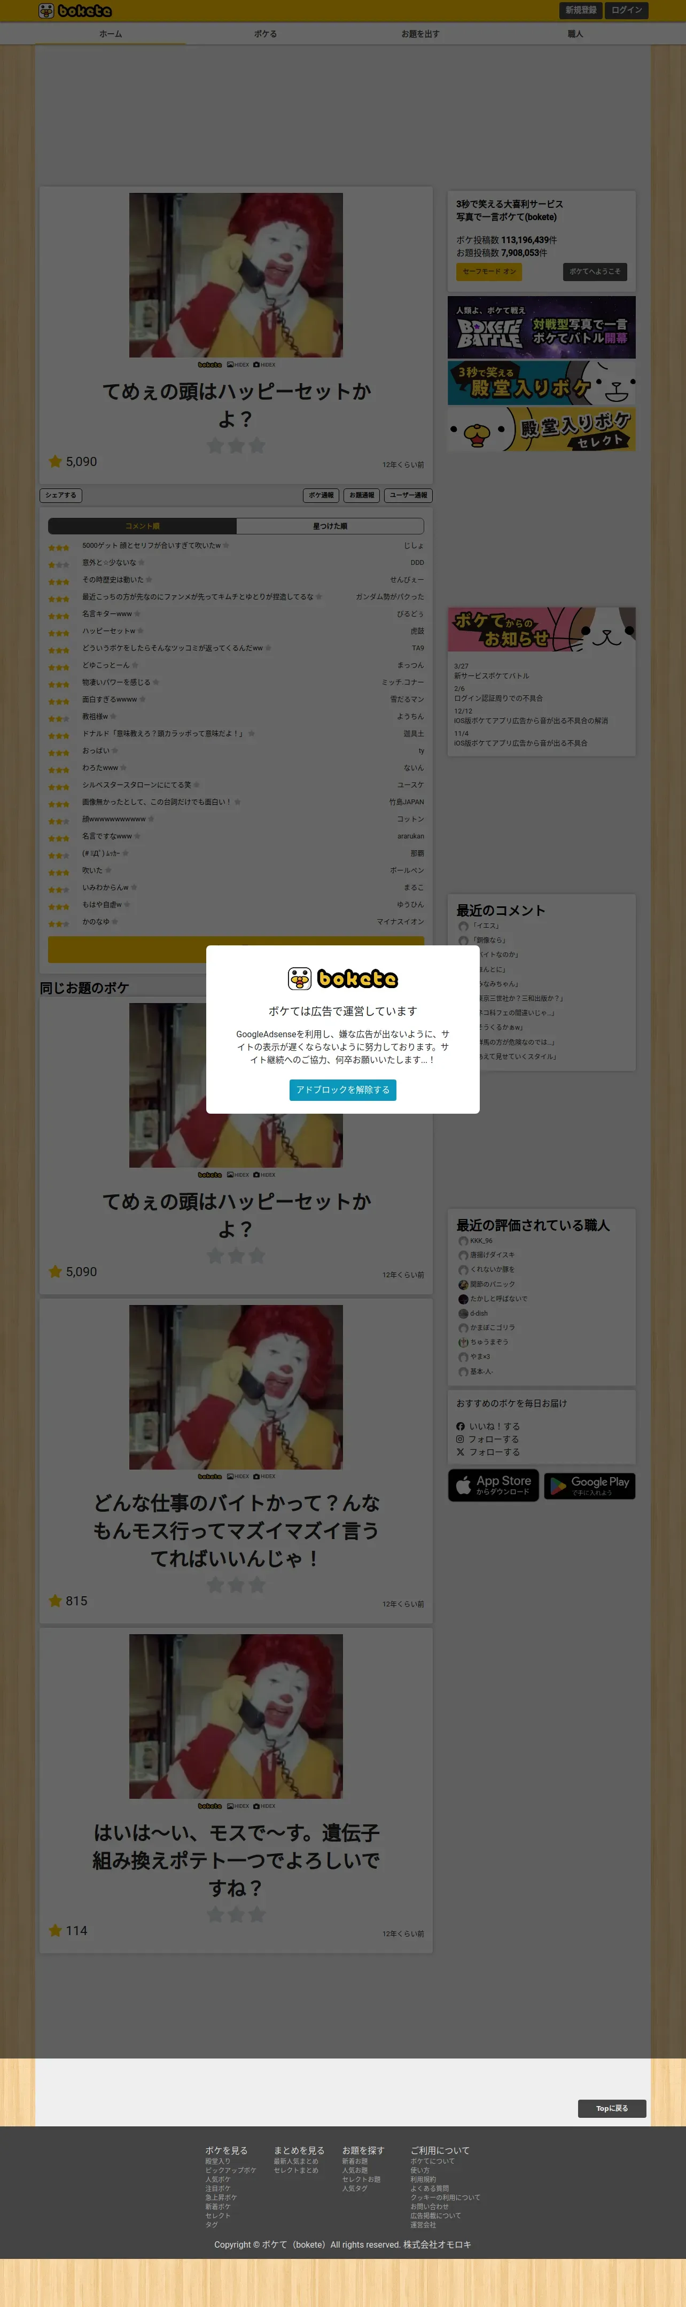This screenshot has height=2307, width=686.
Task: Click the rating stars below top boke caption
Action: (x=236, y=445)
